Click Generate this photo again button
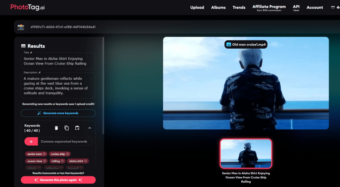The height and width of the screenshot is (187, 340). click(x=58, y=180)
